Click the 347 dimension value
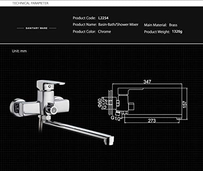This screenshot has height=171, width=203. point(147,81)
